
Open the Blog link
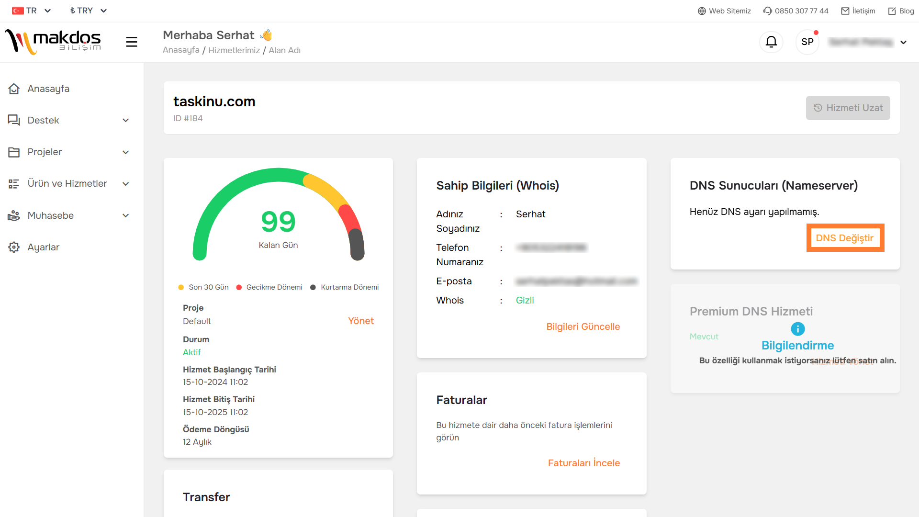[x=901, y=11]
